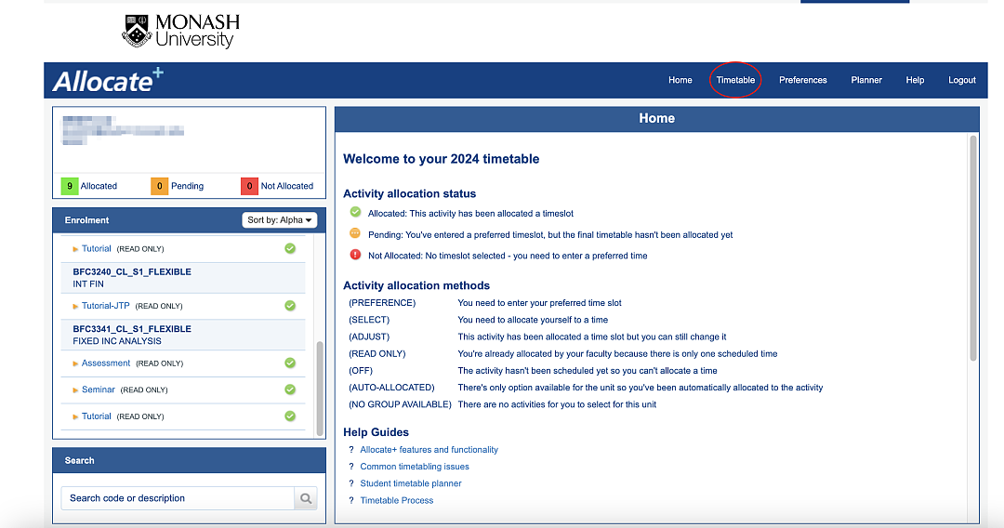Open the Tutorial-JTP activity link

click(106, 306)
